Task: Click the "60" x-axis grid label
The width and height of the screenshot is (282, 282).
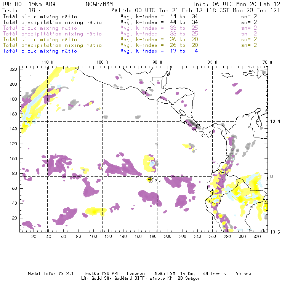Action: 64,237
